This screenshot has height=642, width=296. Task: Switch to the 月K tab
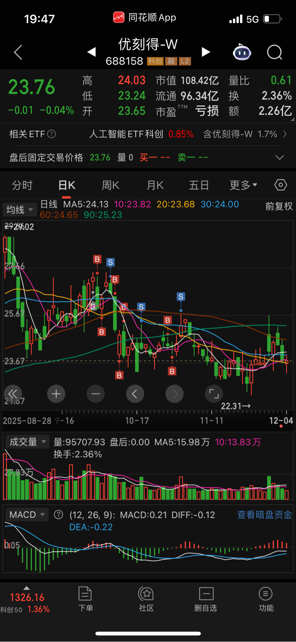(x=155, y=185)
